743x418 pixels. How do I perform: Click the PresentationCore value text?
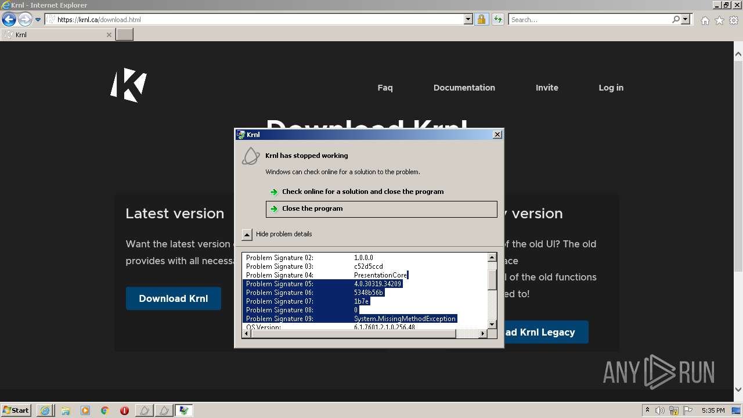[x=380, y=275]
